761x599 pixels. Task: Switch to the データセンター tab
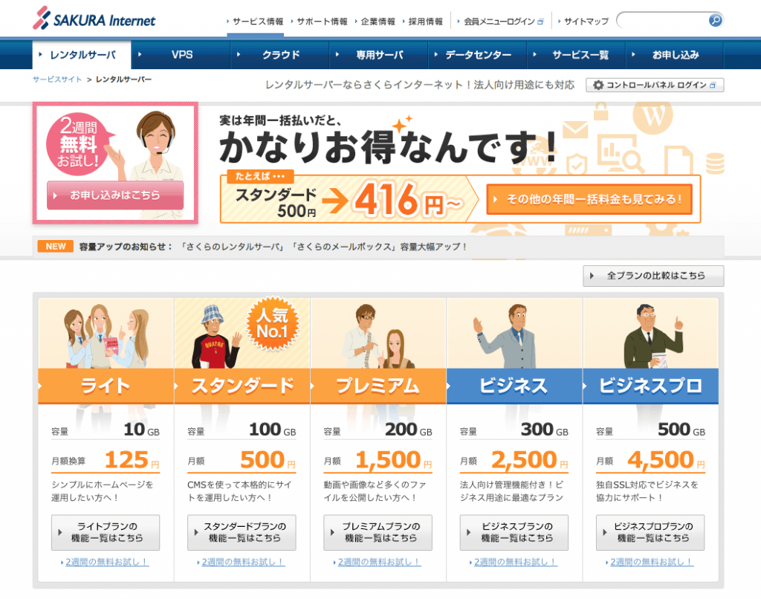(x=478, y=55)
